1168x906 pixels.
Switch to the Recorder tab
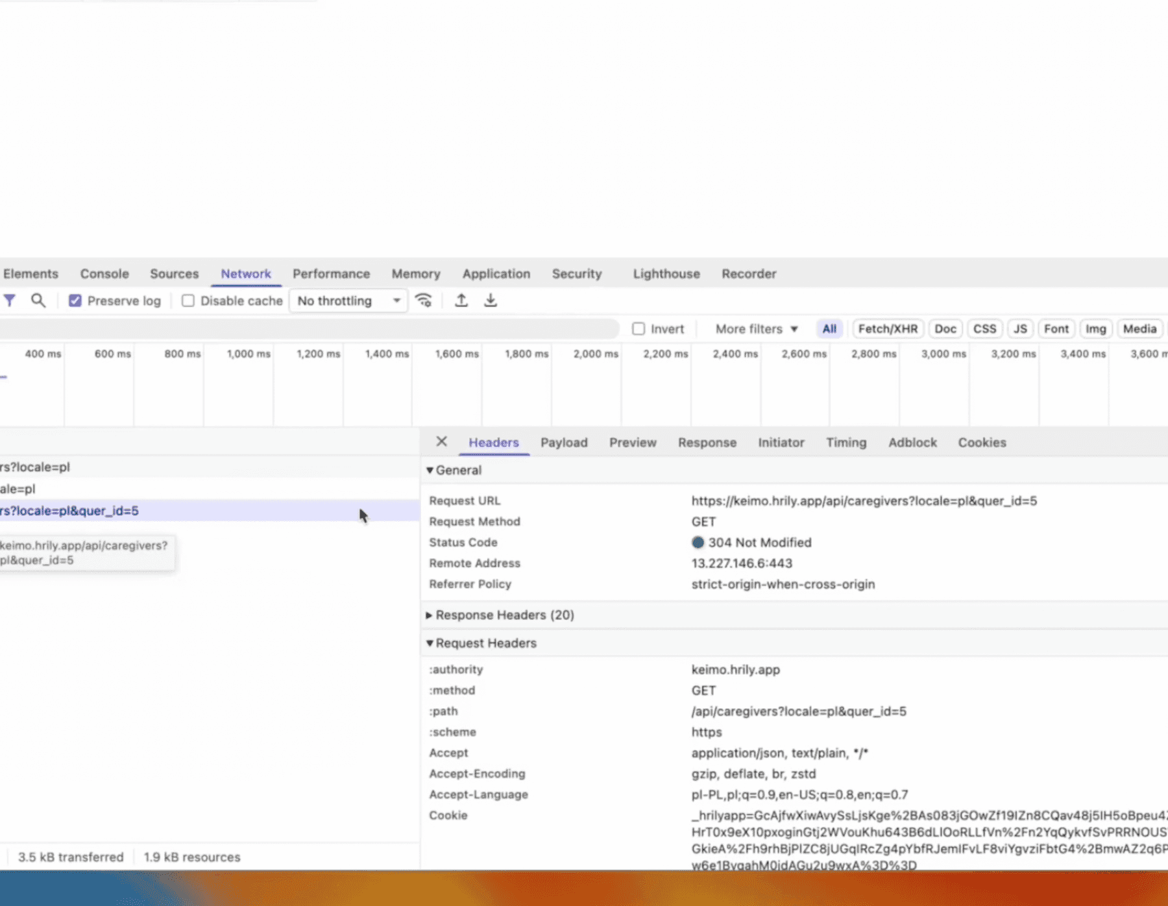749,274
